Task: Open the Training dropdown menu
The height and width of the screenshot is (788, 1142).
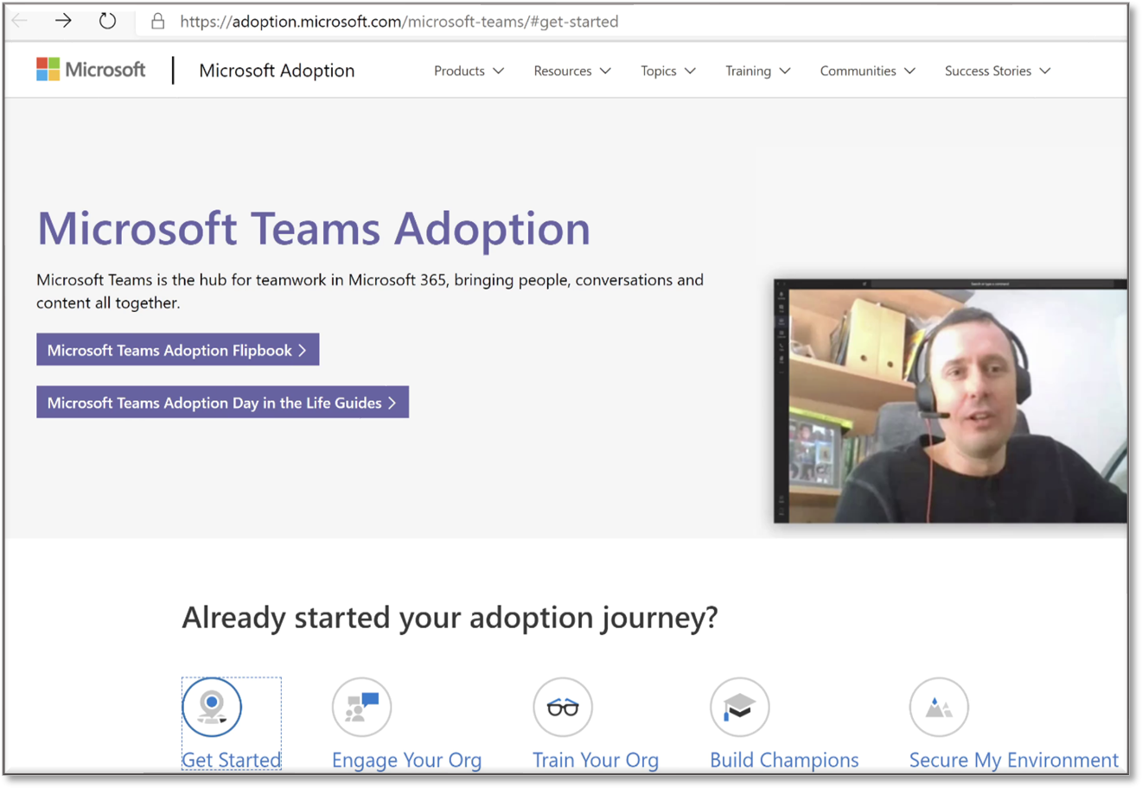Action: [757, 71]
